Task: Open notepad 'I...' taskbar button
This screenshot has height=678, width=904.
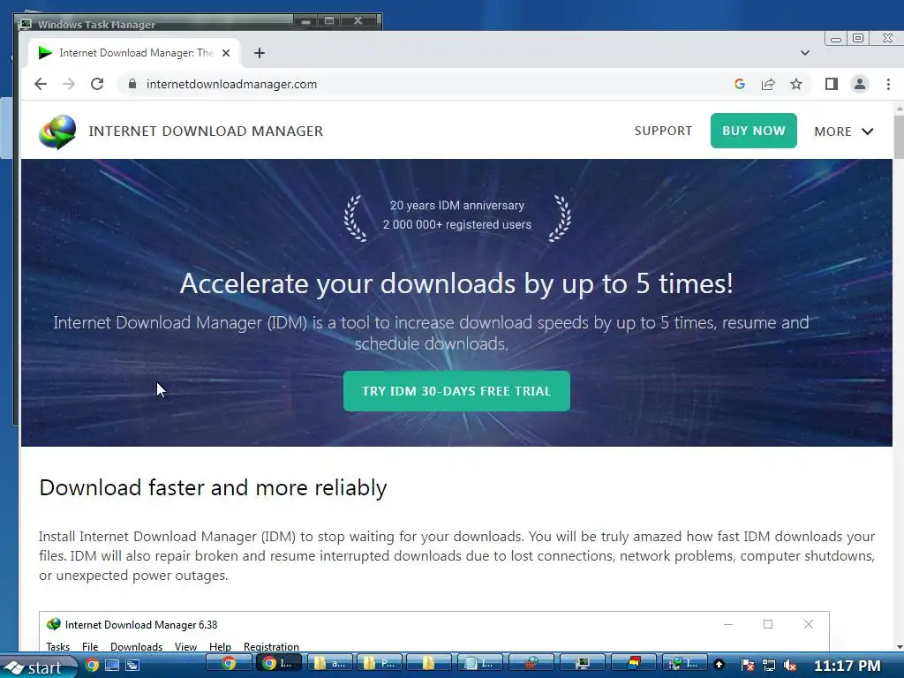Action: pyautogui.click(x=479, y=664)
